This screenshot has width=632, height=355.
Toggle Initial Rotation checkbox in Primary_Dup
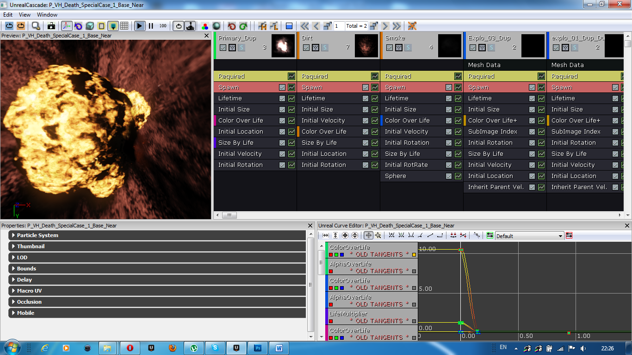point(282,165)
